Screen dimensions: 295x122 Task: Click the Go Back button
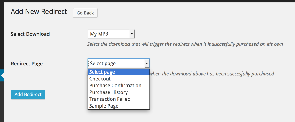click(x=85, y=13)
